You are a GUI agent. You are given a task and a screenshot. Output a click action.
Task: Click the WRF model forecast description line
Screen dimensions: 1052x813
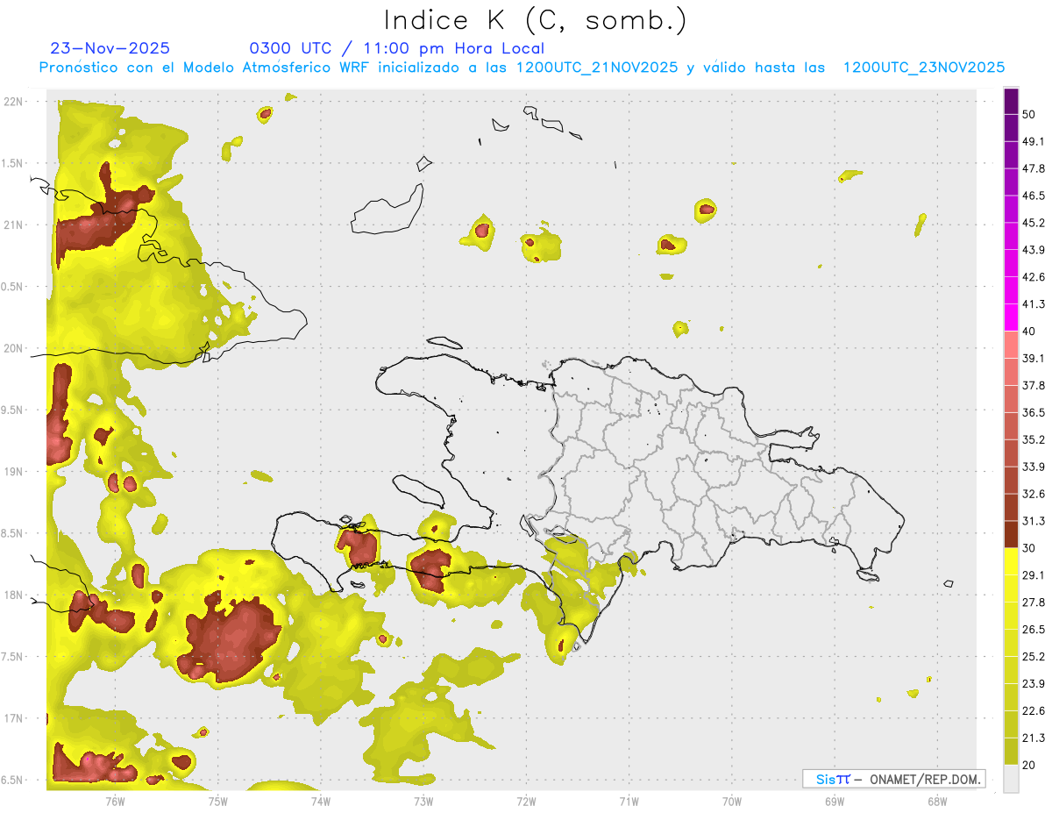522,67
